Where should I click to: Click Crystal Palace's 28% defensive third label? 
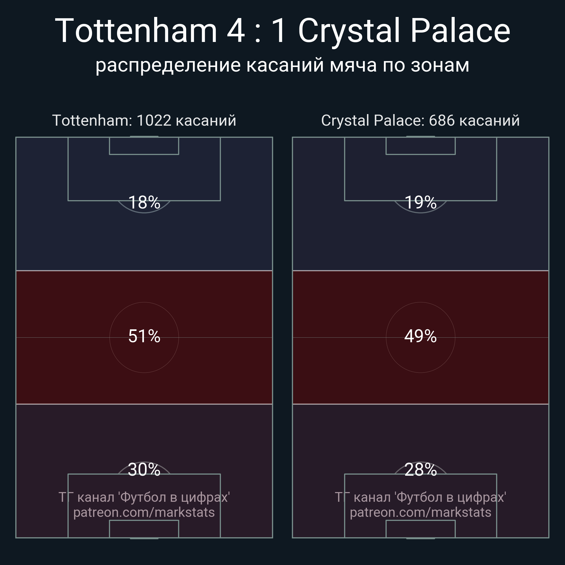point(421,469)
